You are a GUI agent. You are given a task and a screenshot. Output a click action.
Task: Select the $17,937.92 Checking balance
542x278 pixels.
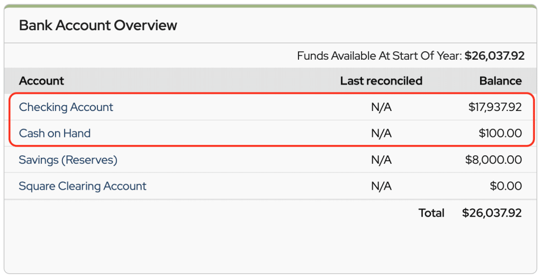495,107
